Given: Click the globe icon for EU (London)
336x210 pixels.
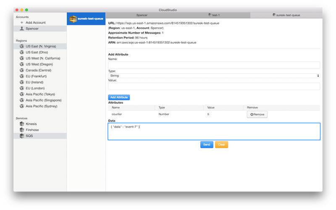Looking at the screenshot, I should pyautogui.click(x=22, y=88).
